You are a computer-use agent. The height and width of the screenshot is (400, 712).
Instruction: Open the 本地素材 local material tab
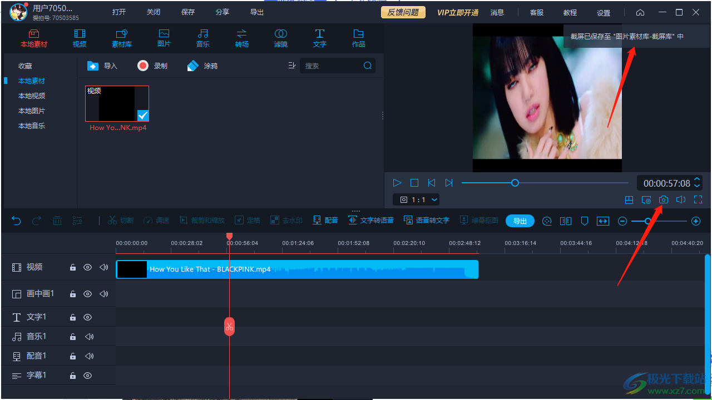pos(34,38)
